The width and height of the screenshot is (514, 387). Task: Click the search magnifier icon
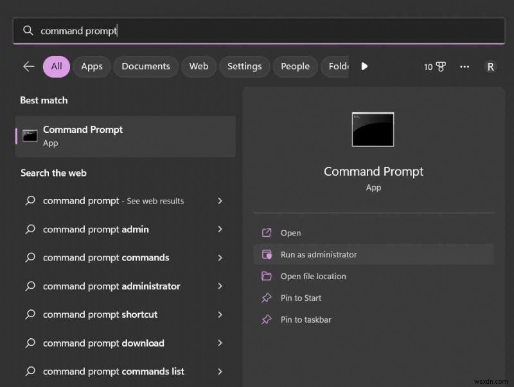tap(28, 30)
